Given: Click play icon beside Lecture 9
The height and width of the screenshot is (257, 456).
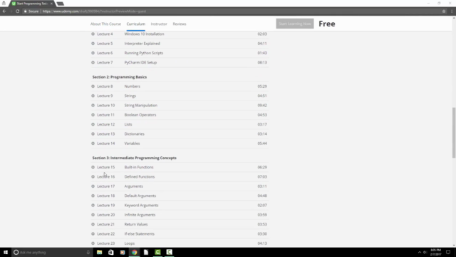Looking at the screenshot, I should (x=93, y=96).
